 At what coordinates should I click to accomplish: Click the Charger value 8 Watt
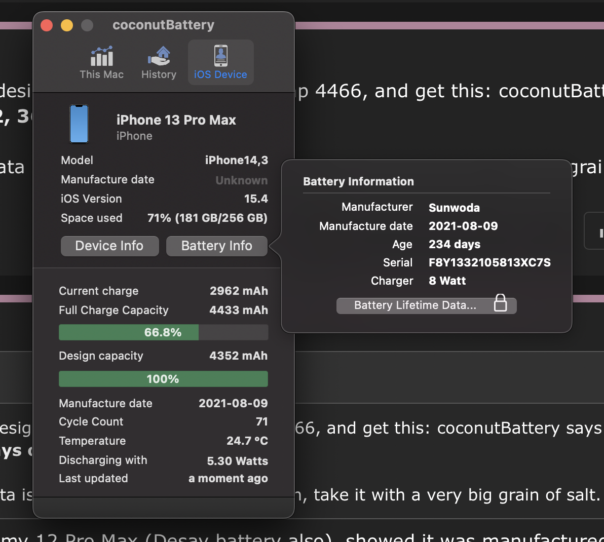coord(447,281)
